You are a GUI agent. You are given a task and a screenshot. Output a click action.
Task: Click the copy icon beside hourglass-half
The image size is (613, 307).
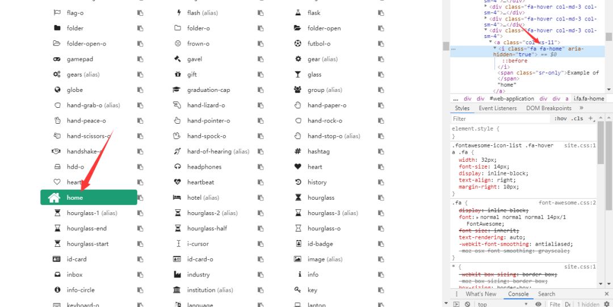(x=261, y=228)
